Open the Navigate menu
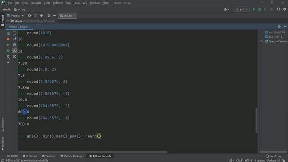288x162 pixels. (36, 3)
